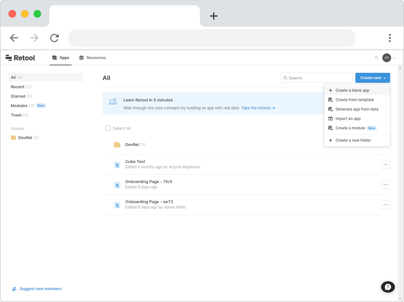Choose Create a new folder
404x302 pixels.
357,140
